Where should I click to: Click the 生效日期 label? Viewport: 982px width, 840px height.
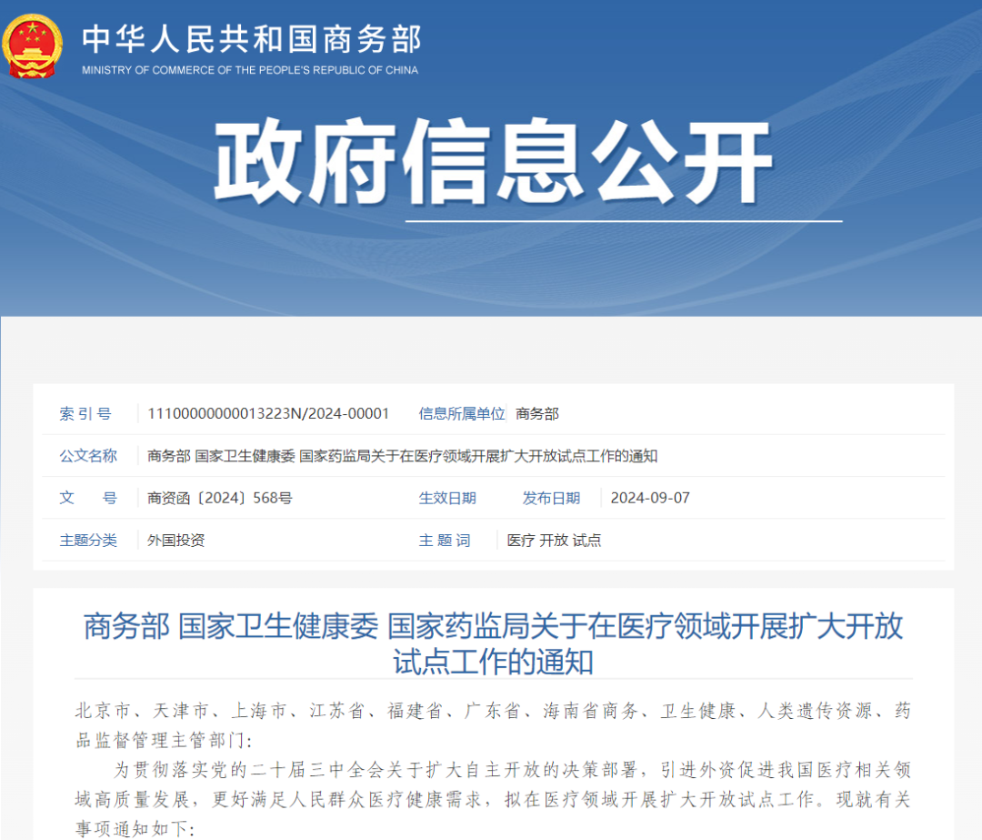point(447,498)
